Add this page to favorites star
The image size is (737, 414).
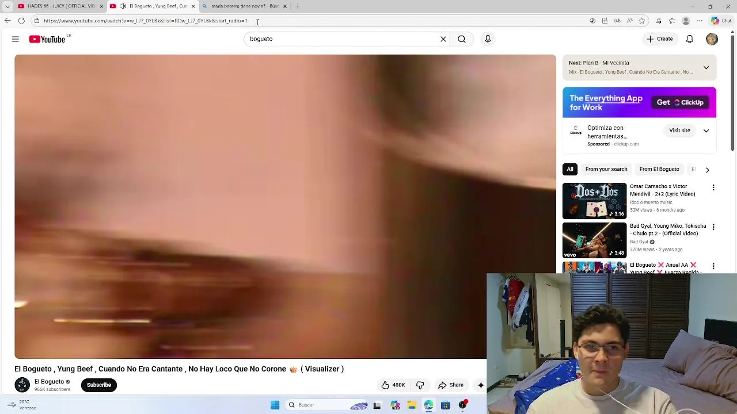pos(643,21)
